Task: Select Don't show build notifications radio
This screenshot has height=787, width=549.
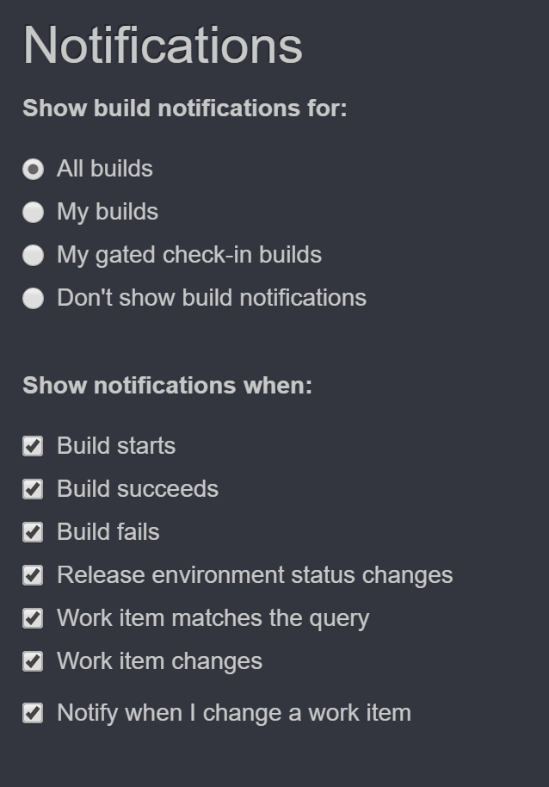Action: tap(33, 298)
